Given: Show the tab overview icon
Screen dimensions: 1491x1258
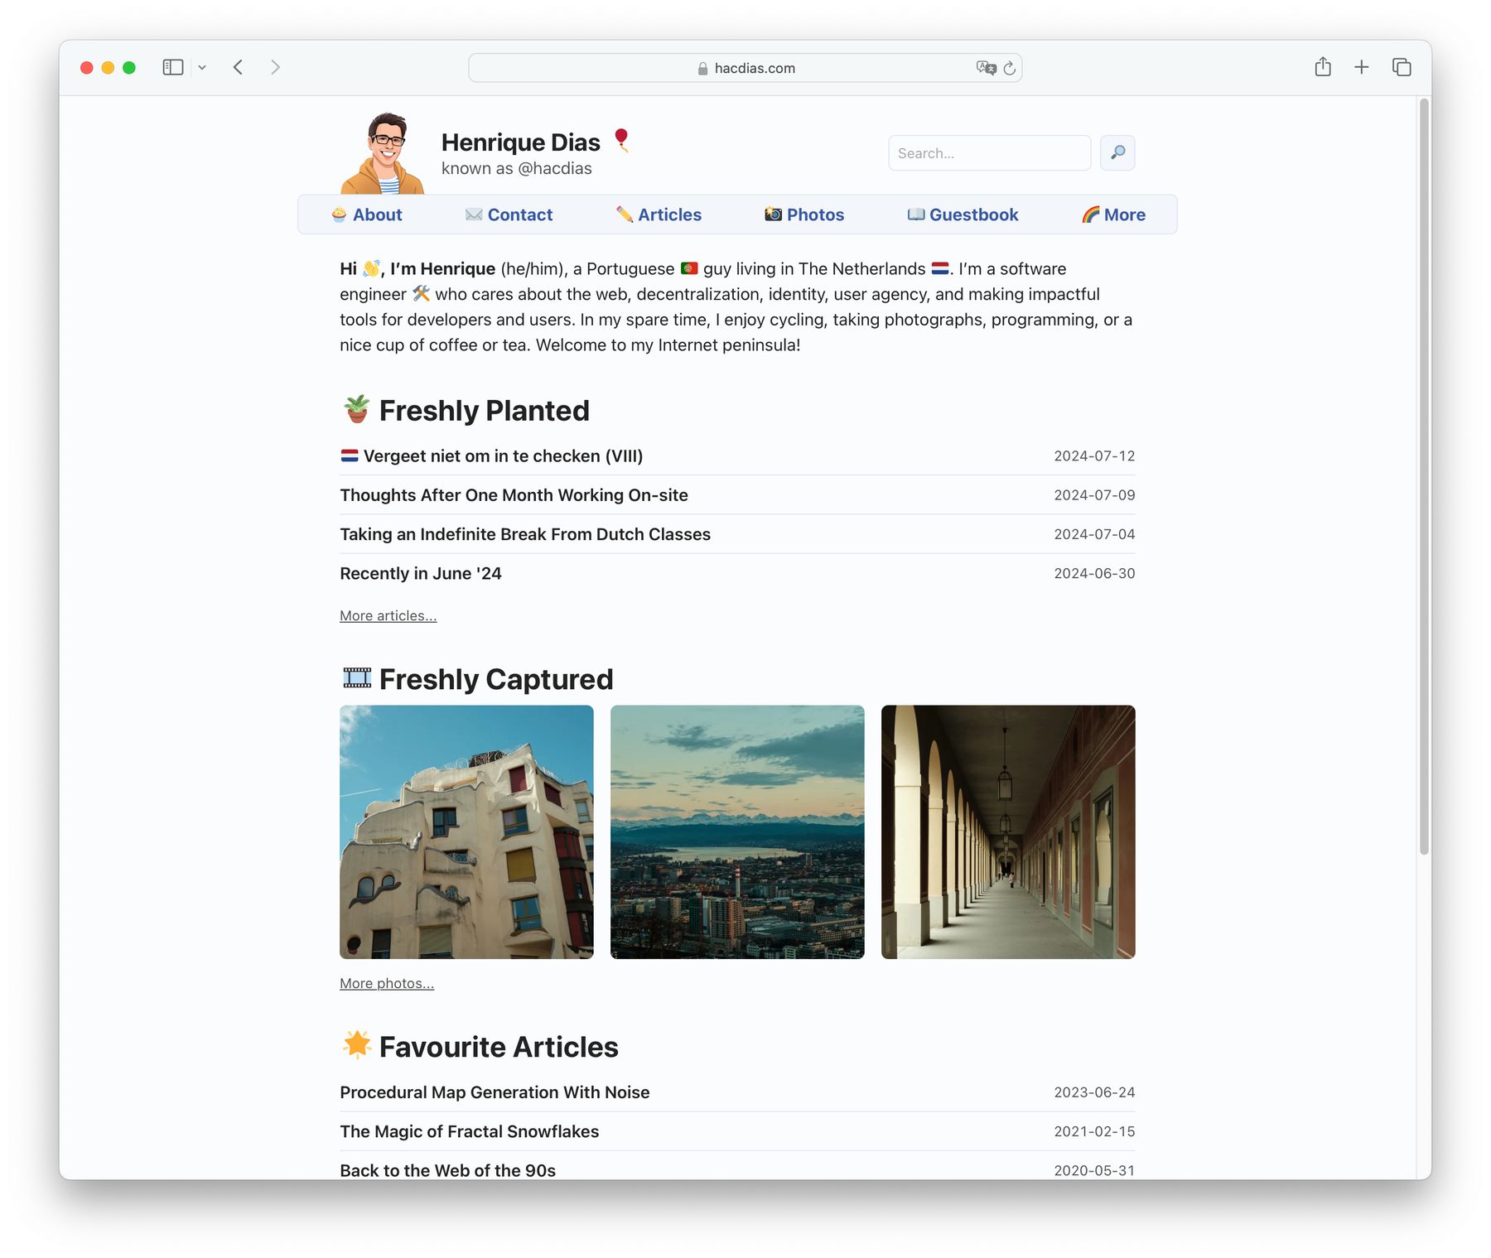Looking at the screenshot, I should (1402, 67).
